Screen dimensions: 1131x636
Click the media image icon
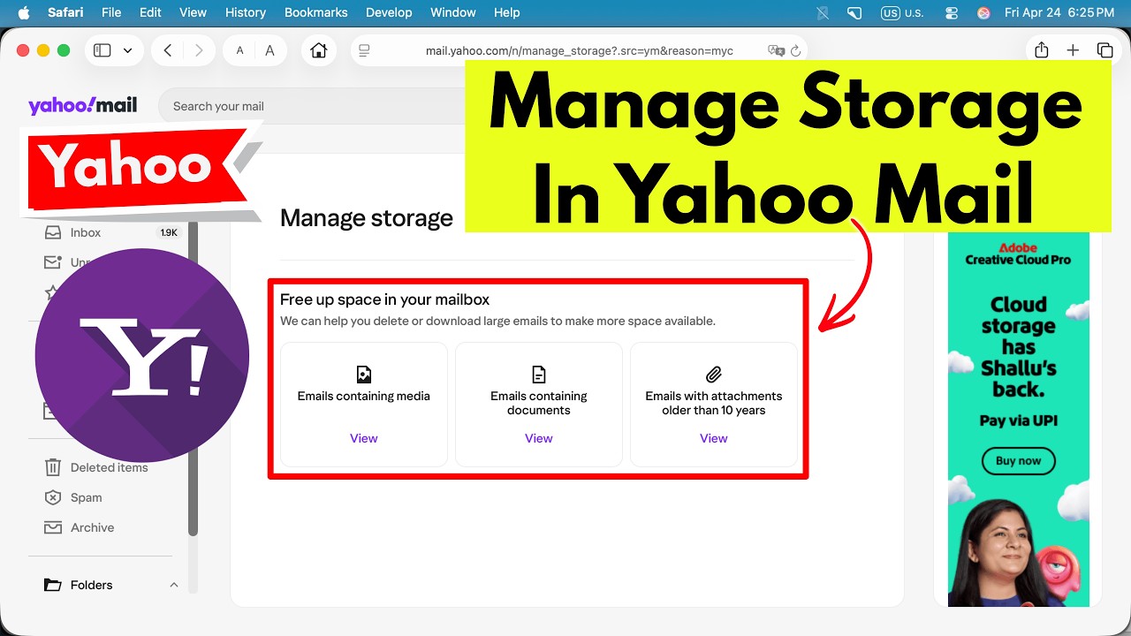click(364, 374)
